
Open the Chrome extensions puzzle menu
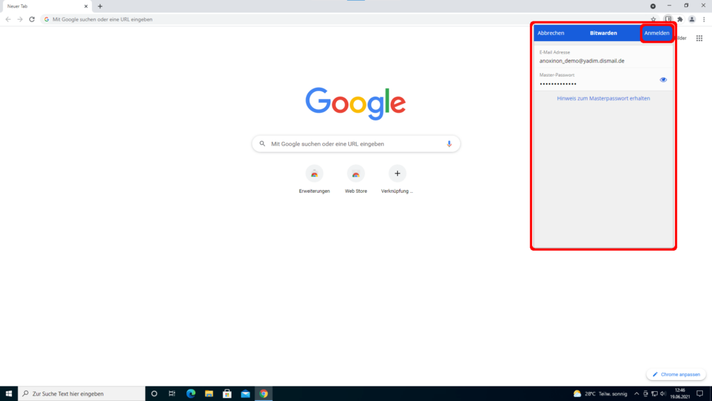(680, 19)
